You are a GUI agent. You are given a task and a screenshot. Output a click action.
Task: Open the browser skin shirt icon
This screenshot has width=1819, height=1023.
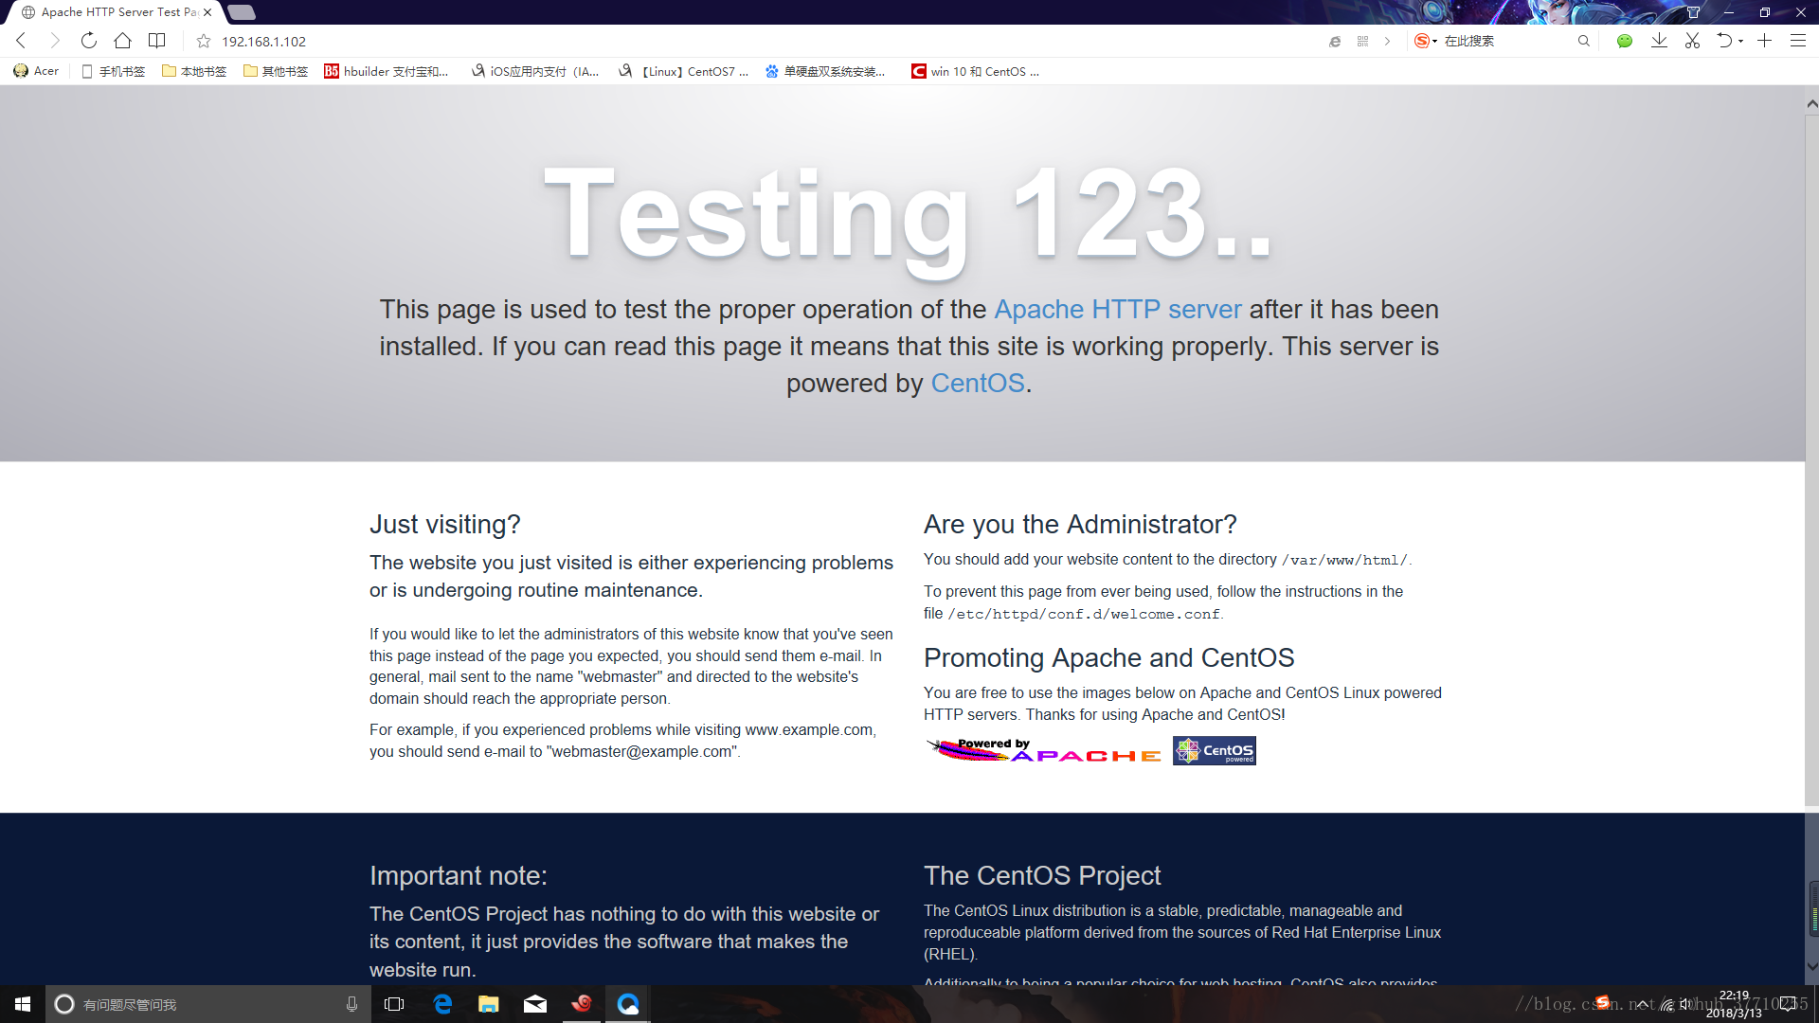point(1693,12)
